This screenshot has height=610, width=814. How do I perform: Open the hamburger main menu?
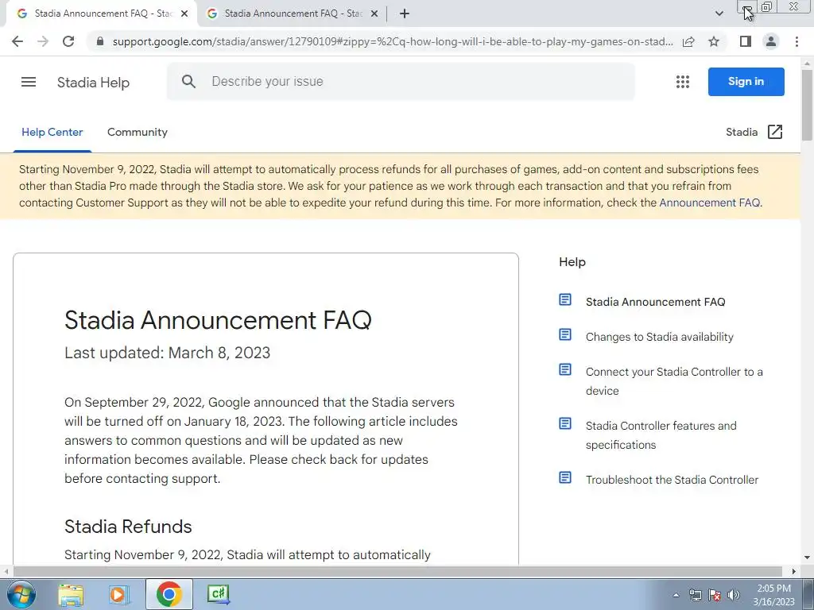tap(29, 82)
